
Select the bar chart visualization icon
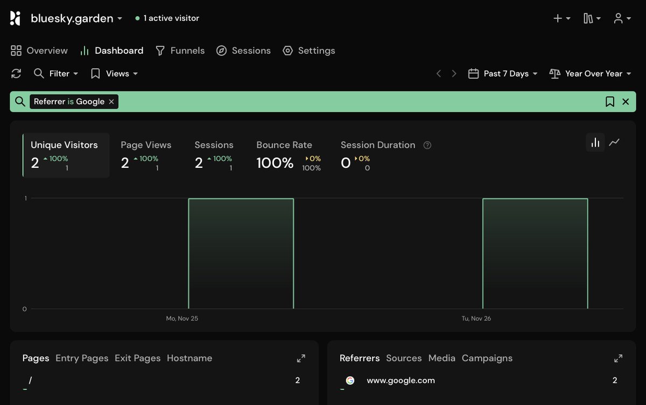point(595,143)
